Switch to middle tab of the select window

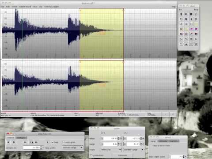[163, 141]
